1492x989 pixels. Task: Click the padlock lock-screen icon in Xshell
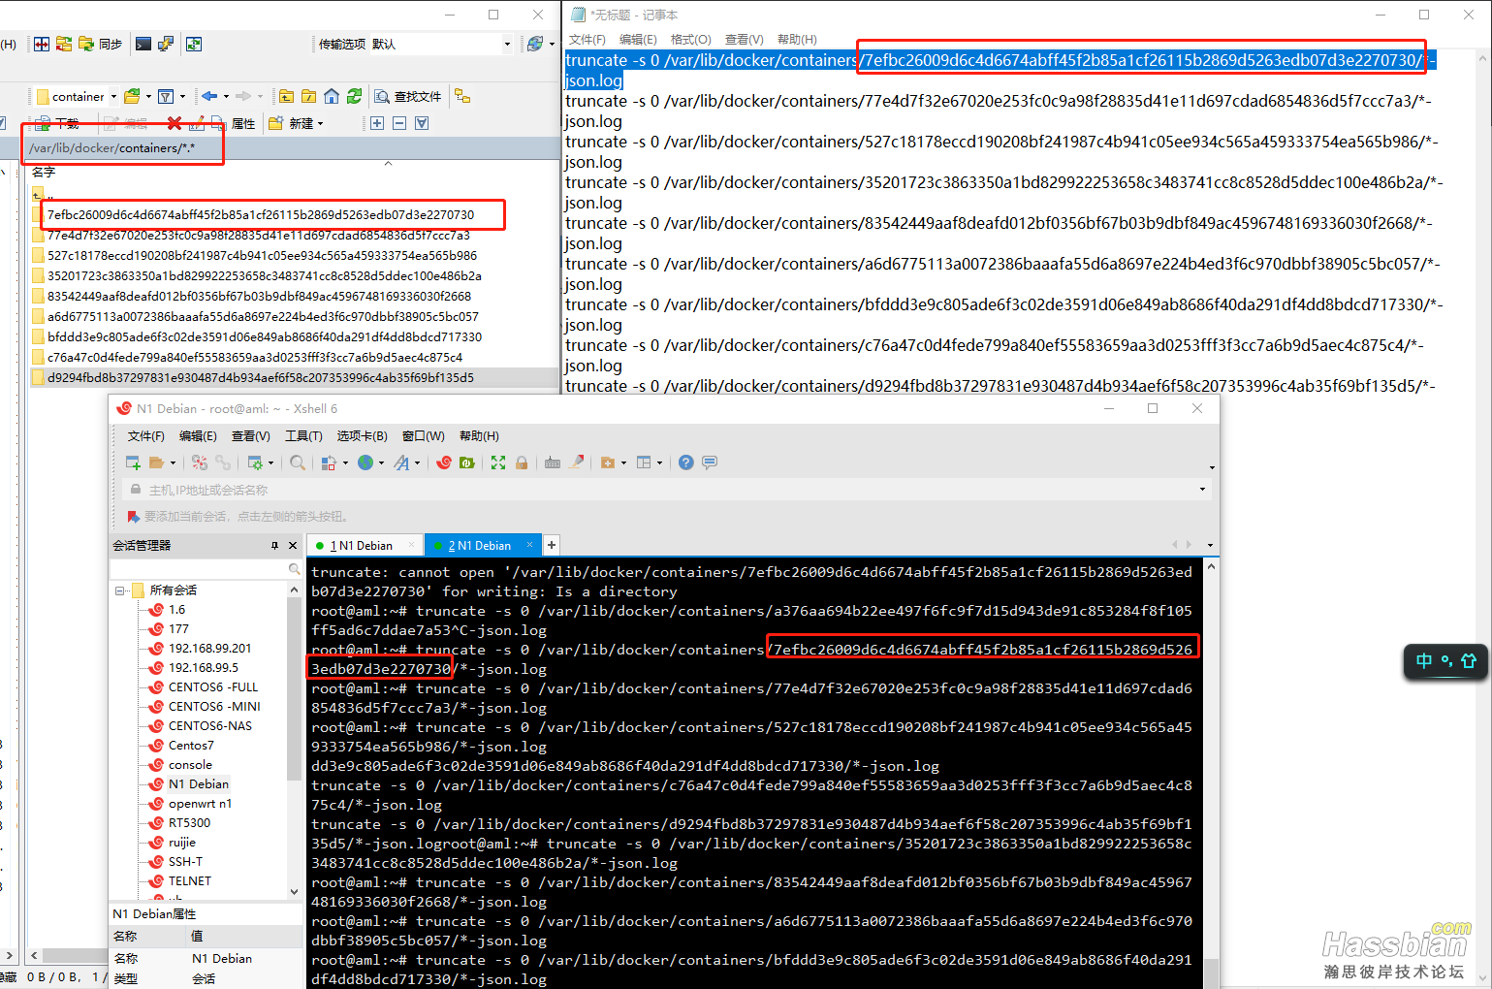tap(522, 463)
